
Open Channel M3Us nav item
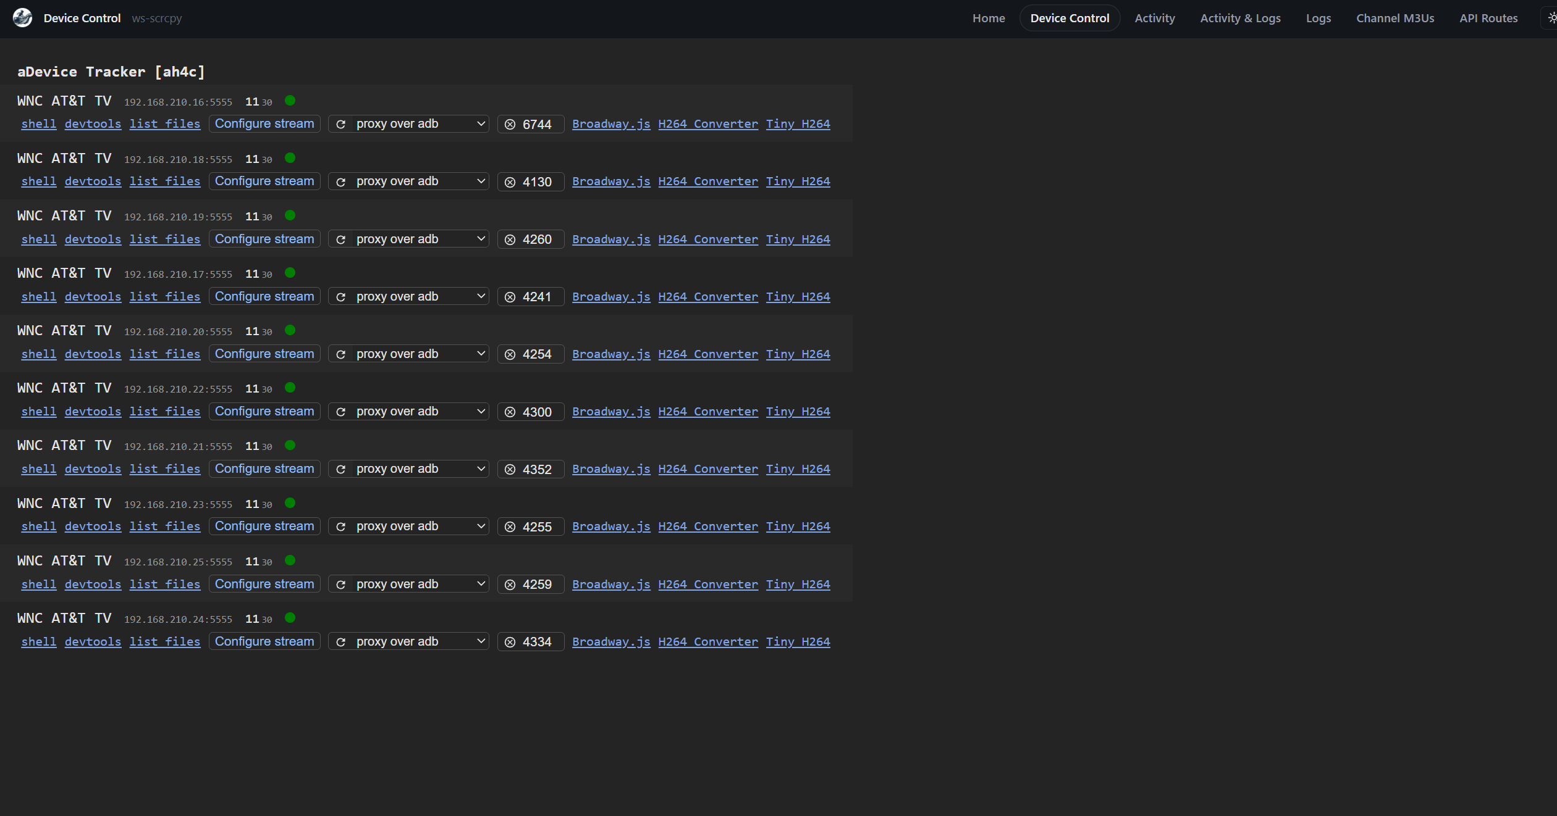pyautogui.click(x=1395, y=18)
